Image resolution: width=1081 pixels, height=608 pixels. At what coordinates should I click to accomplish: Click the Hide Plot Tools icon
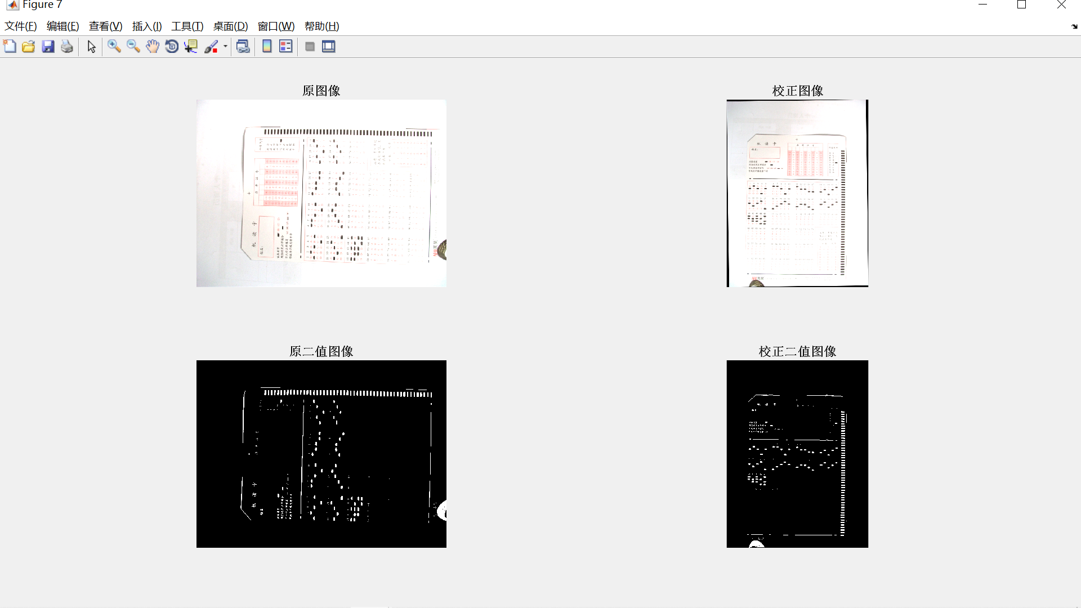coord(310,47)
